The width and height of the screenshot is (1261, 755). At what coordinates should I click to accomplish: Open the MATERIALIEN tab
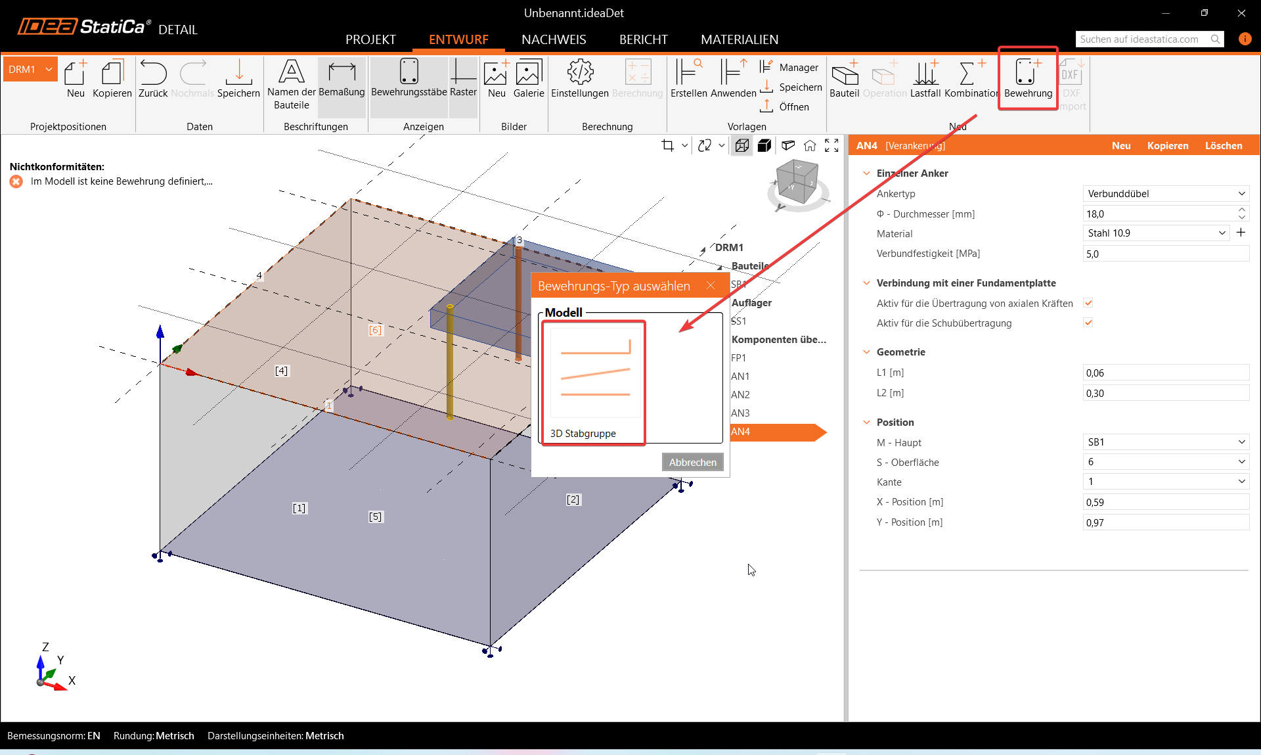coord(739,39)
